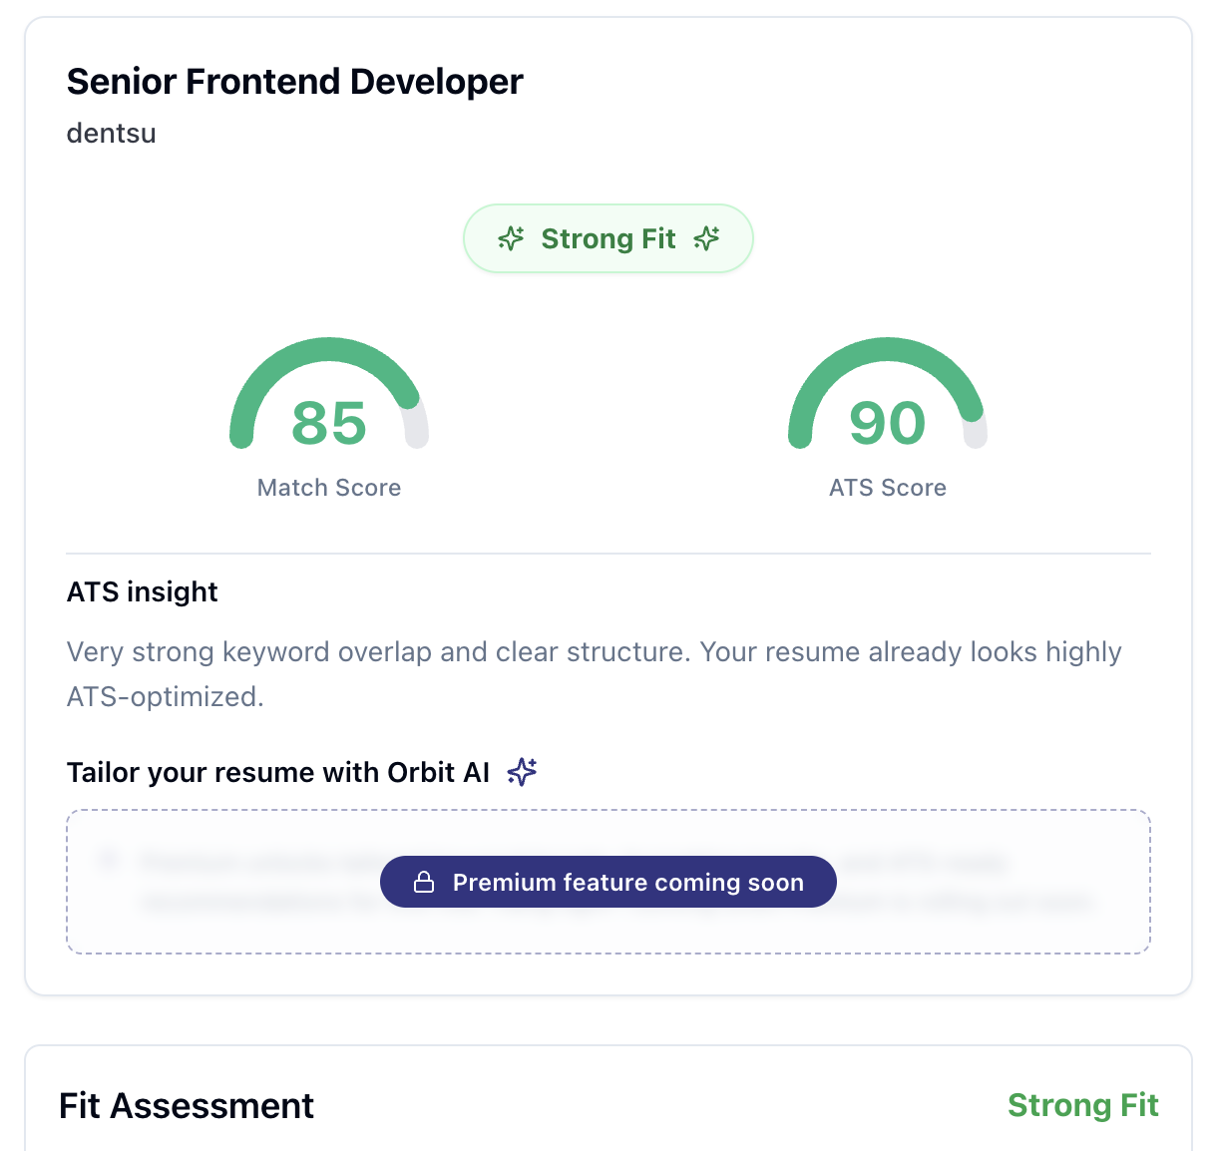The height and width of the screenshot is (1151, 1215).
Task: Click the Strong Fit badge text
Action: (x=608, y=238)
